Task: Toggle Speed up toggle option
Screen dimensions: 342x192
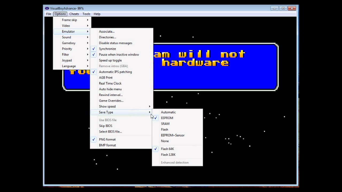Action: 122,60
